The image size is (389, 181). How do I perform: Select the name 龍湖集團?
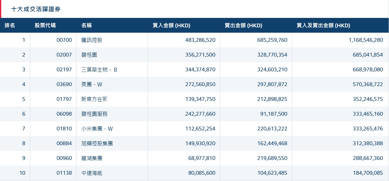pyautogui.click(x=92, y=158)
